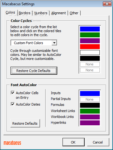Confirm settings with OK button
The image size is (113, 150).
(x=74, y=142)
